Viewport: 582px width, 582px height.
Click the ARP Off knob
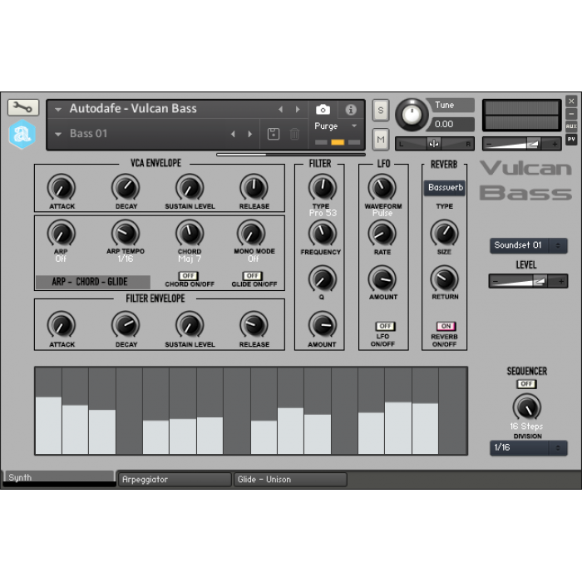click(62, 234)
